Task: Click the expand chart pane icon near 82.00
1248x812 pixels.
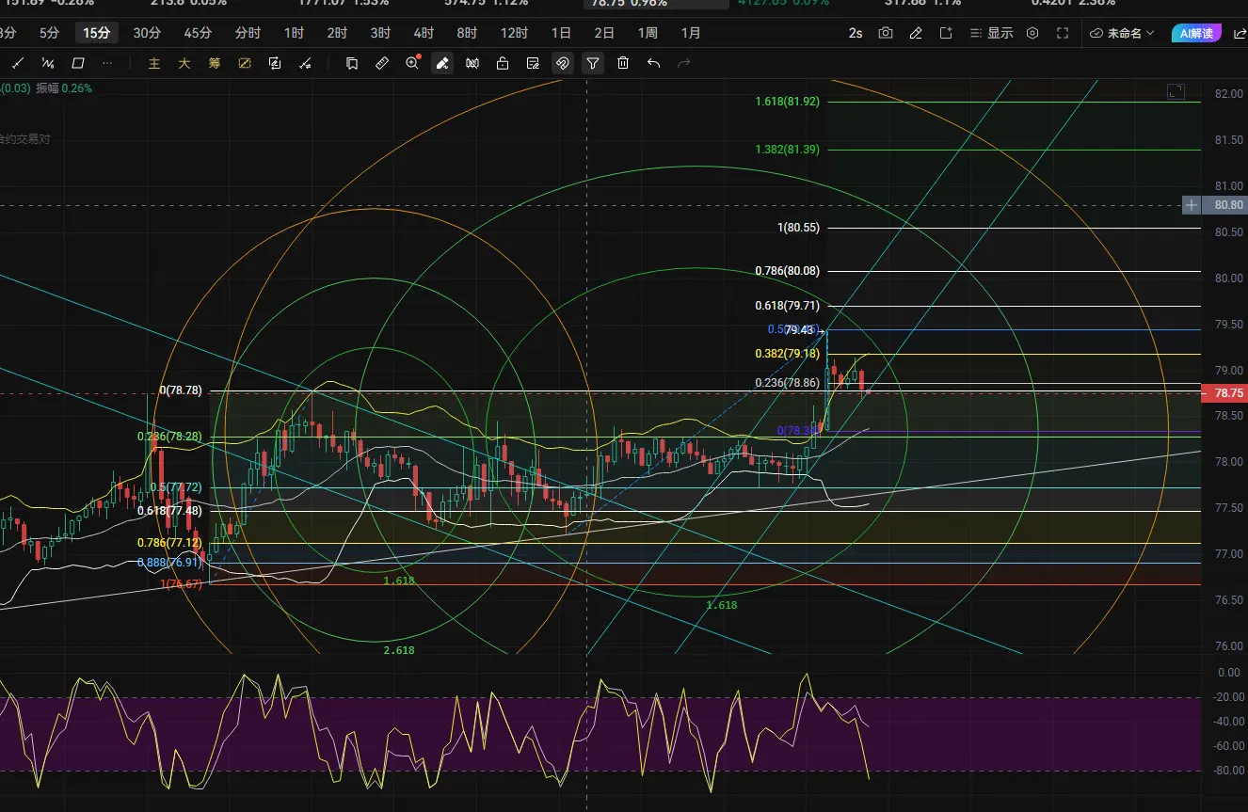Action: 1176,91
